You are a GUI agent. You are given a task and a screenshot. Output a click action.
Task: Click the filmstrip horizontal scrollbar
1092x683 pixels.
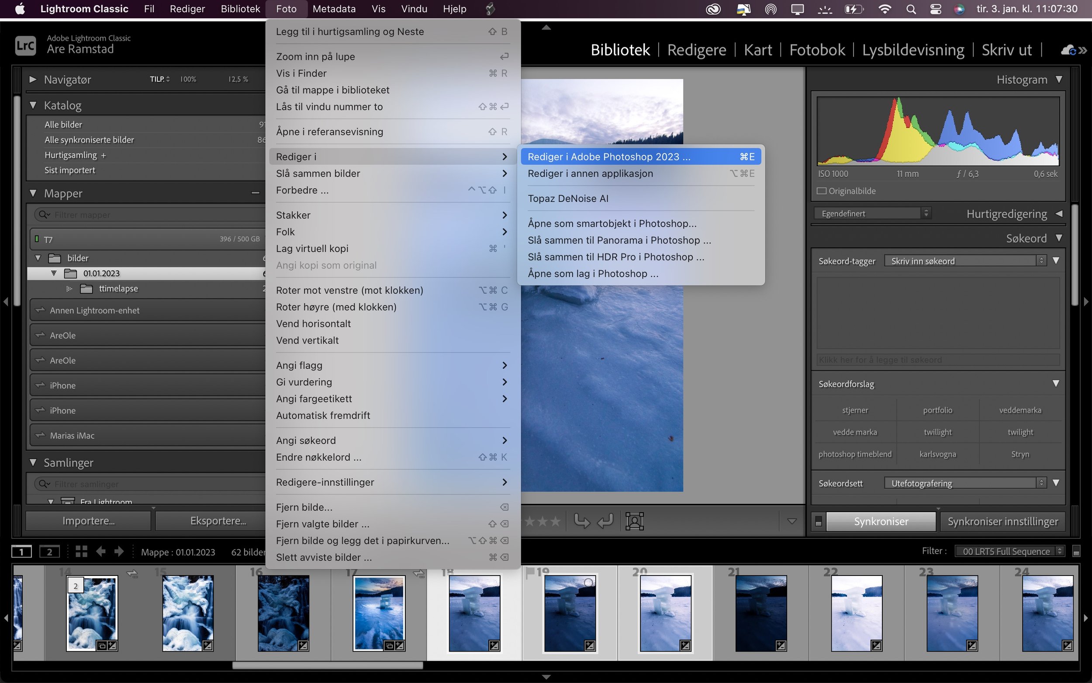tap(328, 665)
